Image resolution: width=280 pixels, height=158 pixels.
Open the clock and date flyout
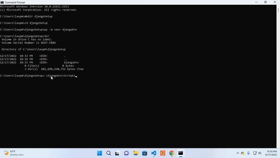point(271,153)
